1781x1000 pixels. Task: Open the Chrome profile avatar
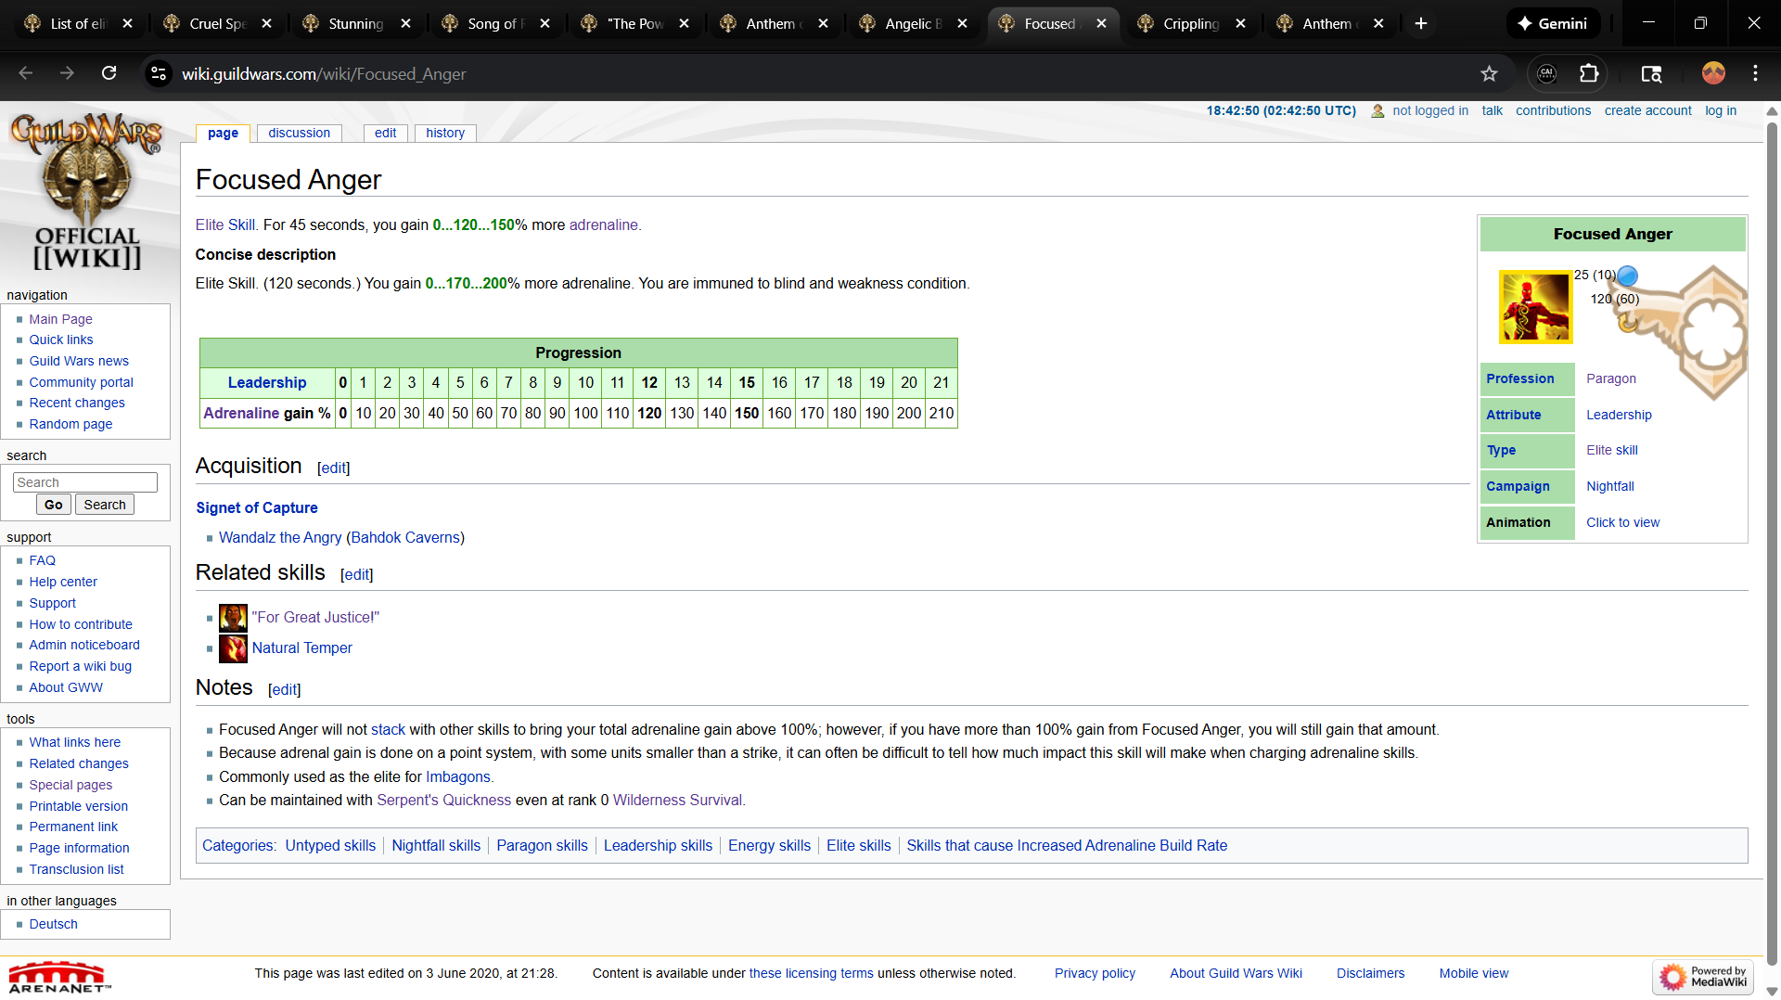1713,73
